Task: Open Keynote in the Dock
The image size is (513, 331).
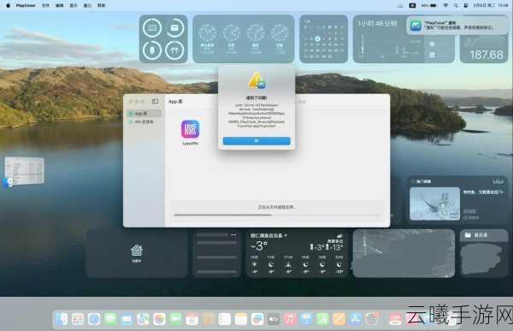Action: [307, 319]
